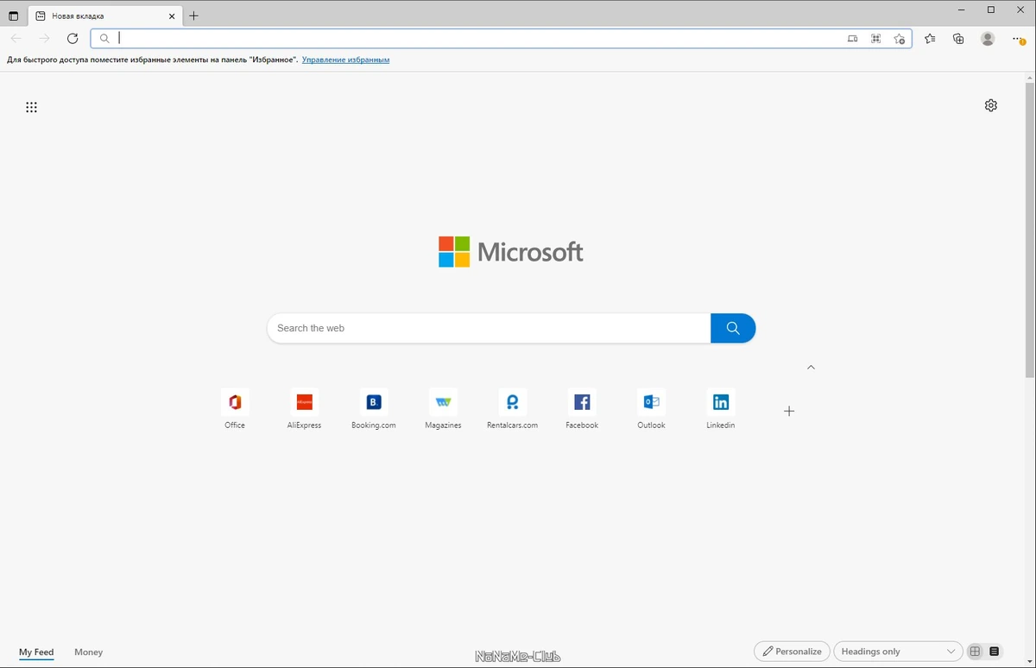This screenshot has width=1036, height=668.
Task: Click the scrollbar up arrow
Action: 1030,78
